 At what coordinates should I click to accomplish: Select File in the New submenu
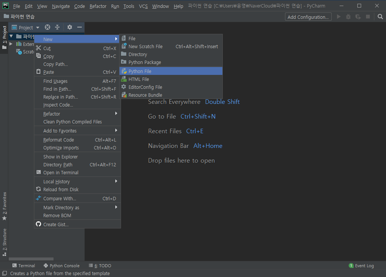point(171,39)
